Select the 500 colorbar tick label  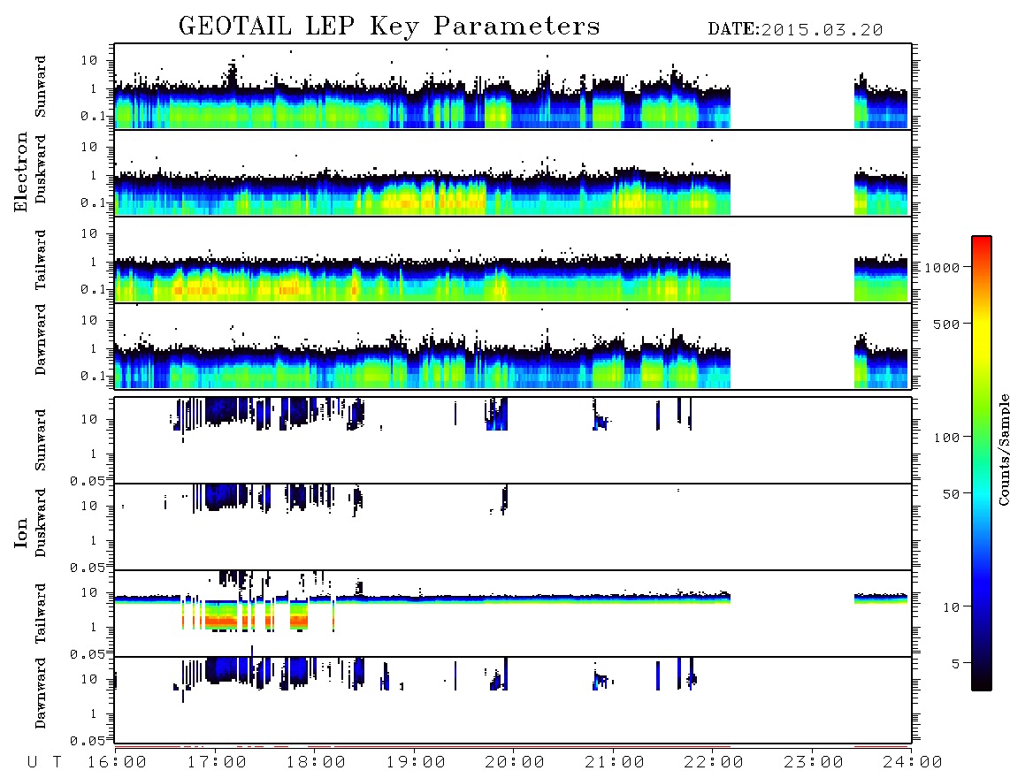(x=947, y=324)
